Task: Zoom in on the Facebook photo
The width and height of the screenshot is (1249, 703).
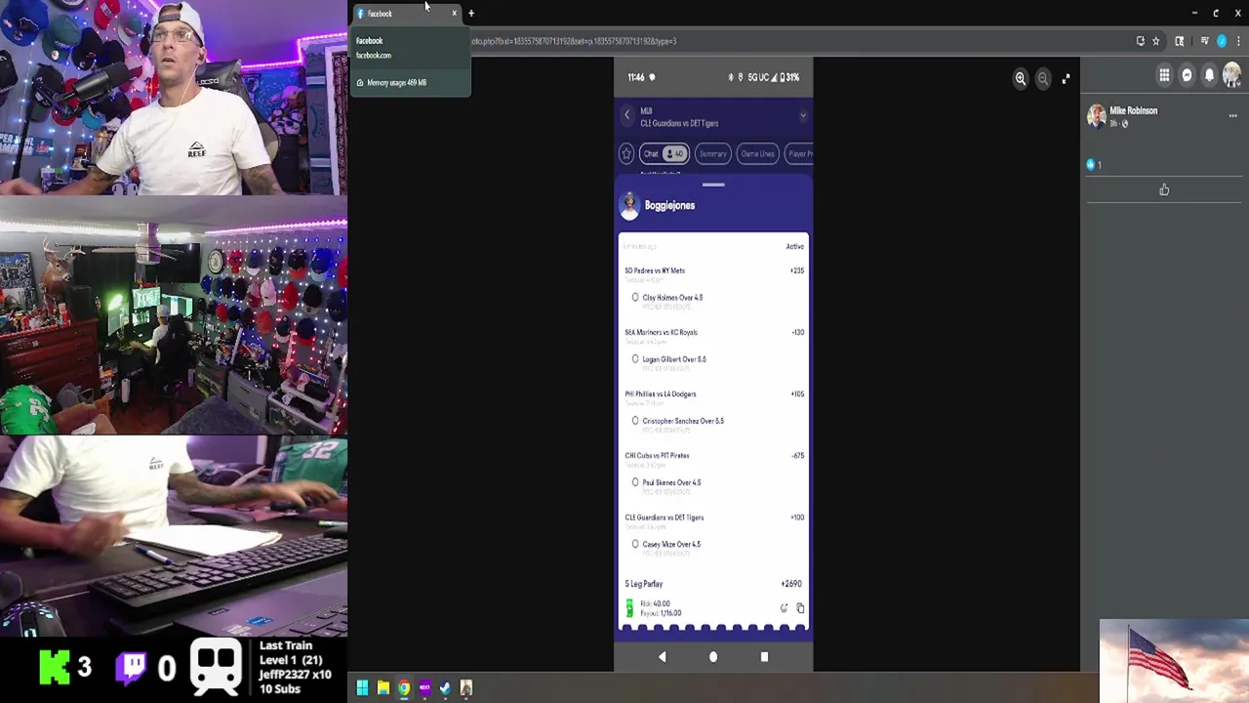Action: pos(1020,78)
